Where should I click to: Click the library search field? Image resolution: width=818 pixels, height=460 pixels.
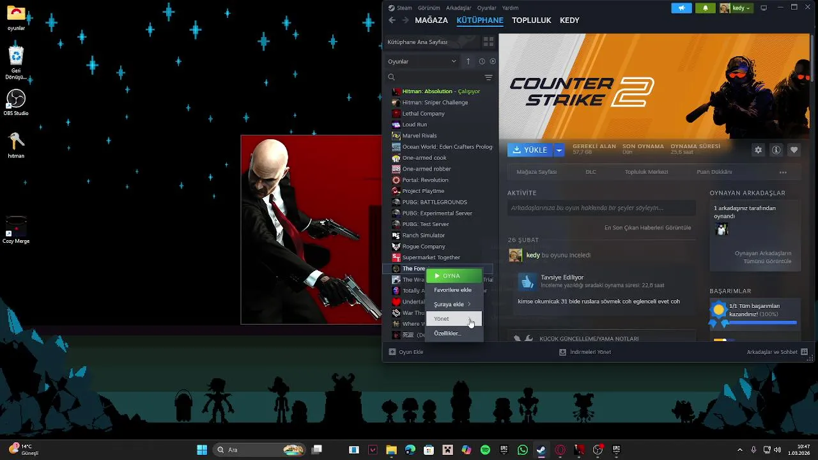[x=435, y=77]
